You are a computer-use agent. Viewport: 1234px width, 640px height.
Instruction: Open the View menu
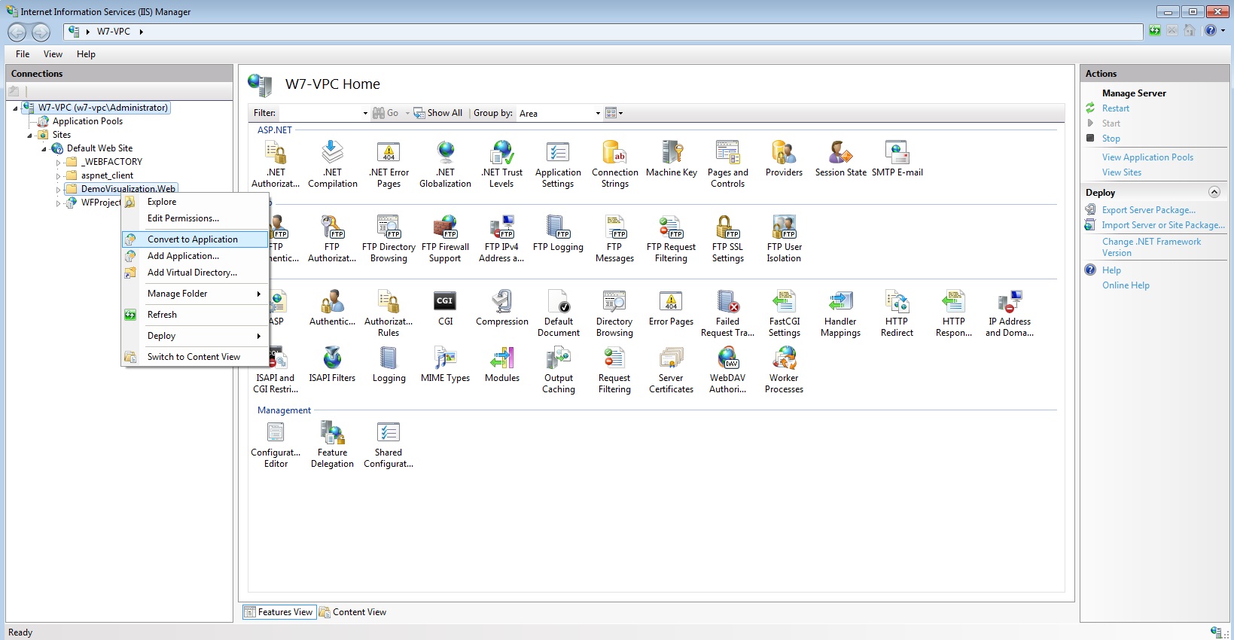click(x=53, y=54)
